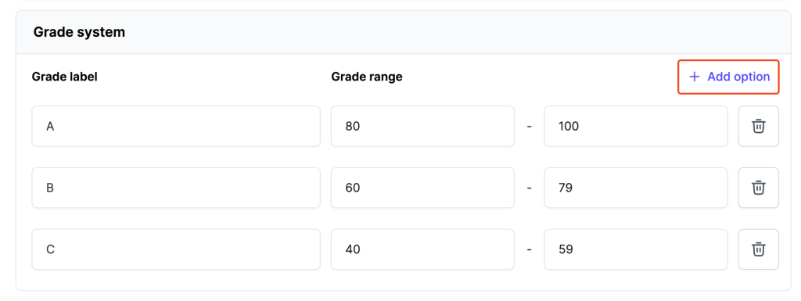Screen dimensions: 801x301
Task: Delete the grade A row
Action: coord(759,126)
